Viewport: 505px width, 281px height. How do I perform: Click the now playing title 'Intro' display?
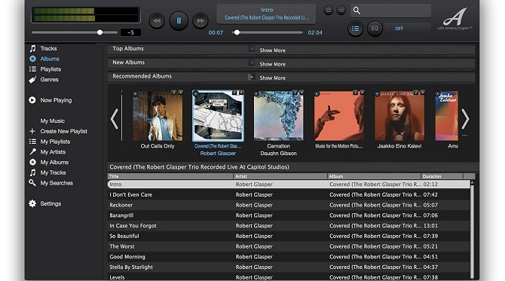267,10
